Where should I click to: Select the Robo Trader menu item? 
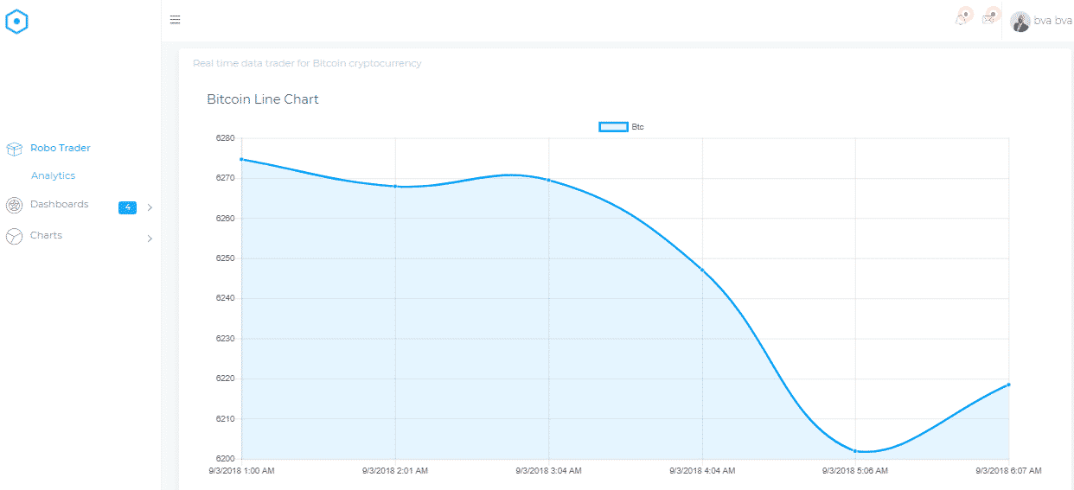coord(60,148)
